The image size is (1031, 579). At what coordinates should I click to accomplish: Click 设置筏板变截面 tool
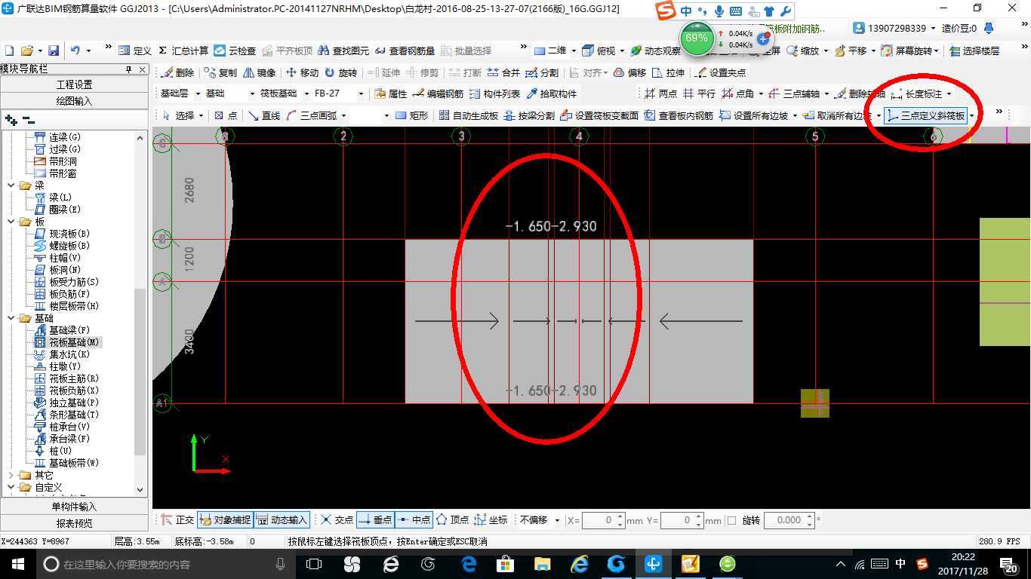click(599, 115)
